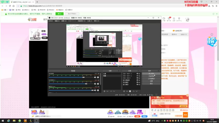Viewport: 219px width, 123px height.
Task: Remove selected source with minus icon
Action: [x=127, y=91]
